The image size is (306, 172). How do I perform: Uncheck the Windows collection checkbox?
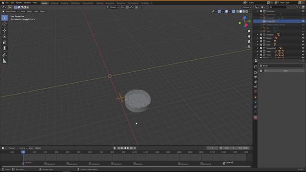click(x=261, y=35)
